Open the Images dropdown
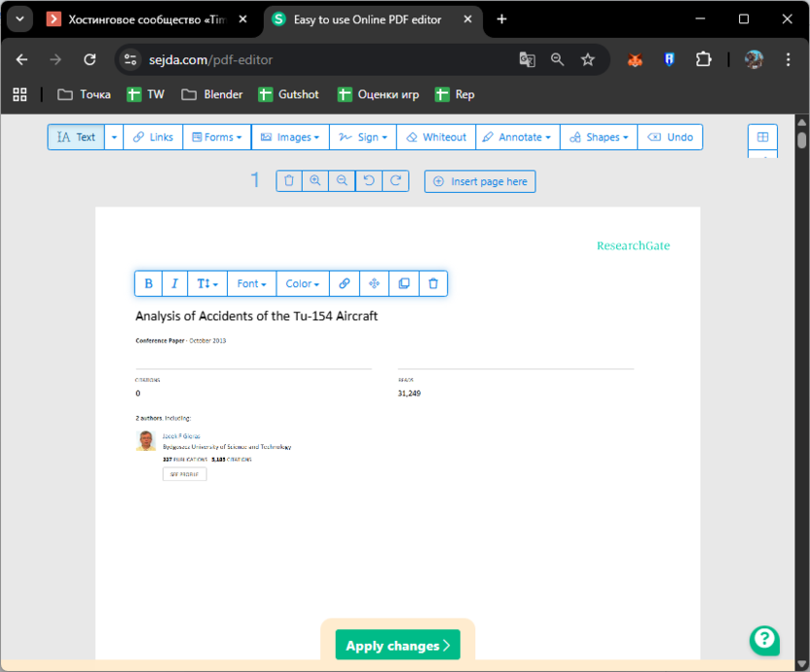 (x=290, y=137)
